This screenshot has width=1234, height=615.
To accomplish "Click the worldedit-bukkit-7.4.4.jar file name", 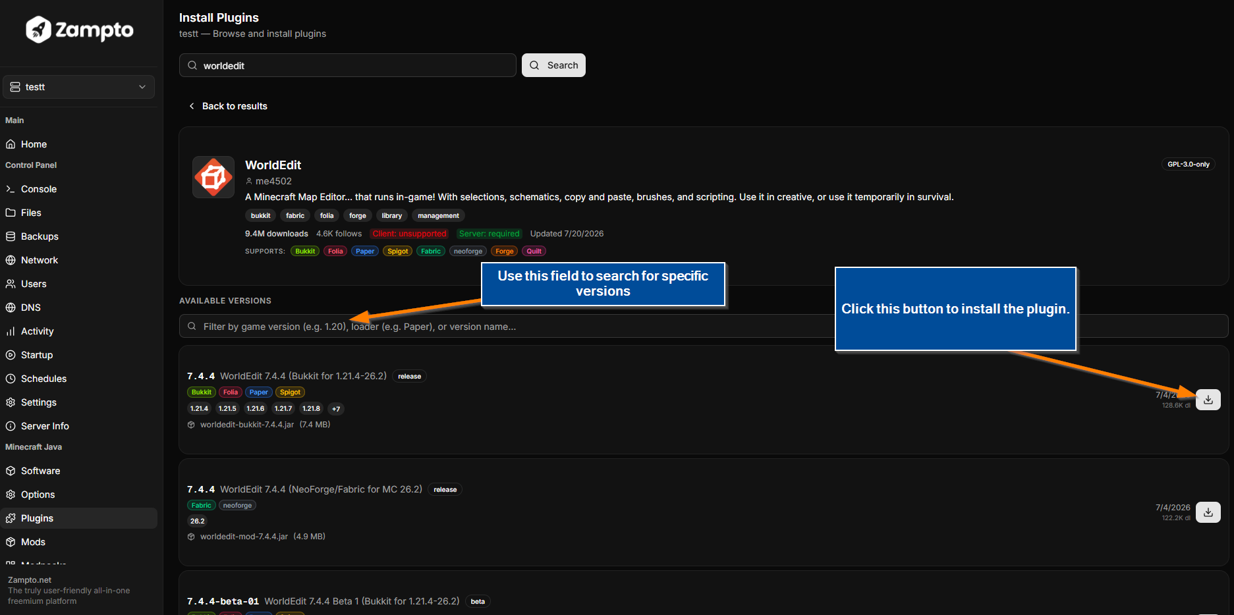I will point(247,425).
